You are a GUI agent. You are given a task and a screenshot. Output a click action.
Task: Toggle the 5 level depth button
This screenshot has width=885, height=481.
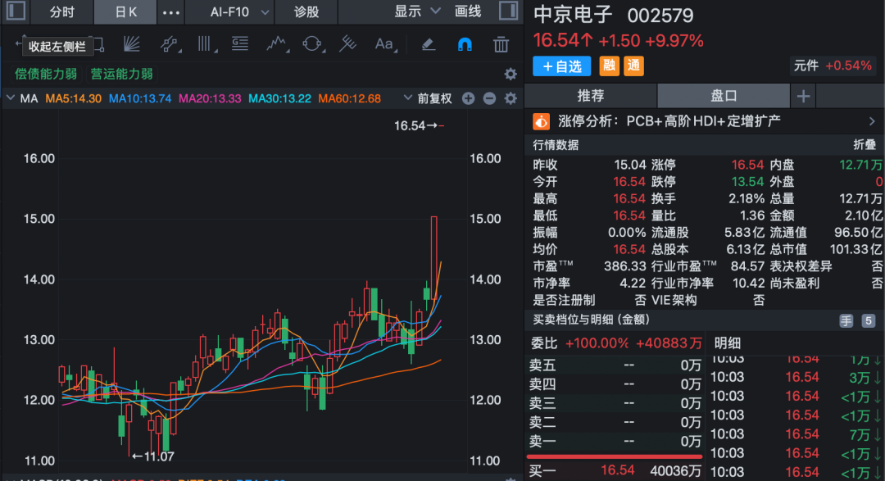[868, 320]
